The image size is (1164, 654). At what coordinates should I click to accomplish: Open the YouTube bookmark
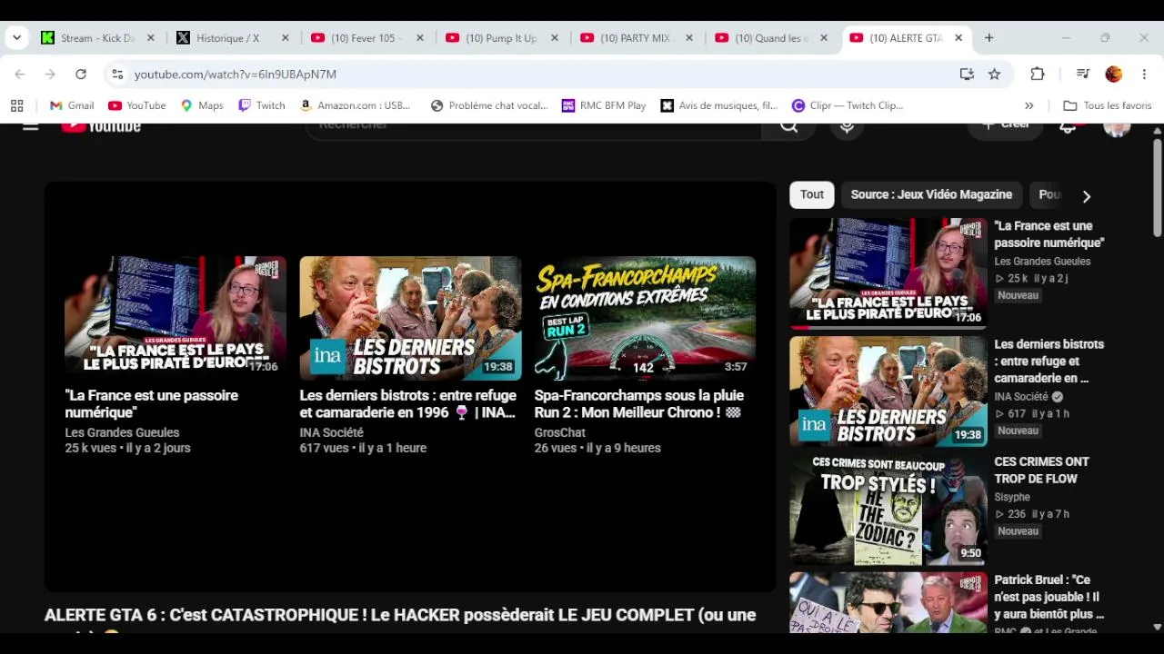coord(137,105)
